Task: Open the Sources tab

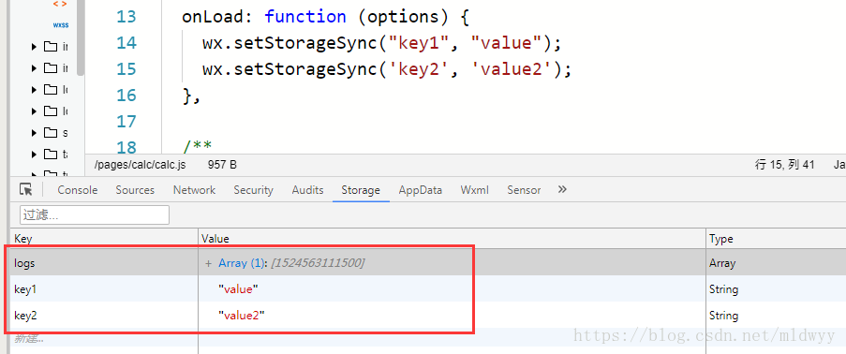Action: click(x=135, y=190)
